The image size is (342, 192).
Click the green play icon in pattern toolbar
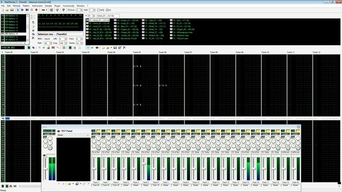click(x=44, y=47)
